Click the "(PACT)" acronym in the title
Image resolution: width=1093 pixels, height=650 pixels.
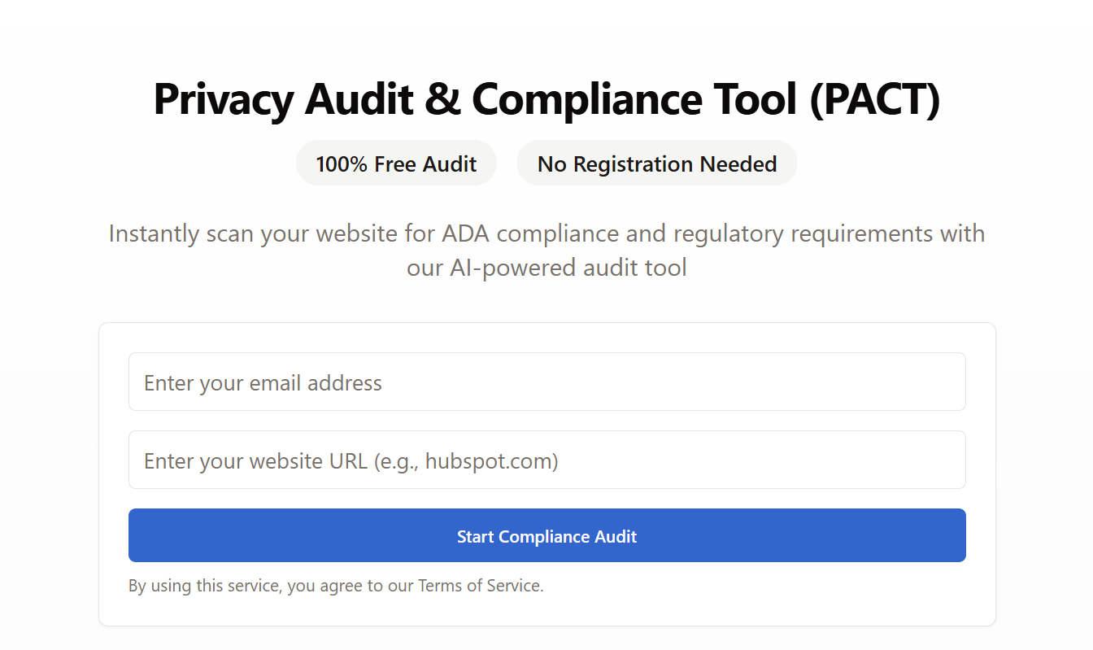coord(874,99)
